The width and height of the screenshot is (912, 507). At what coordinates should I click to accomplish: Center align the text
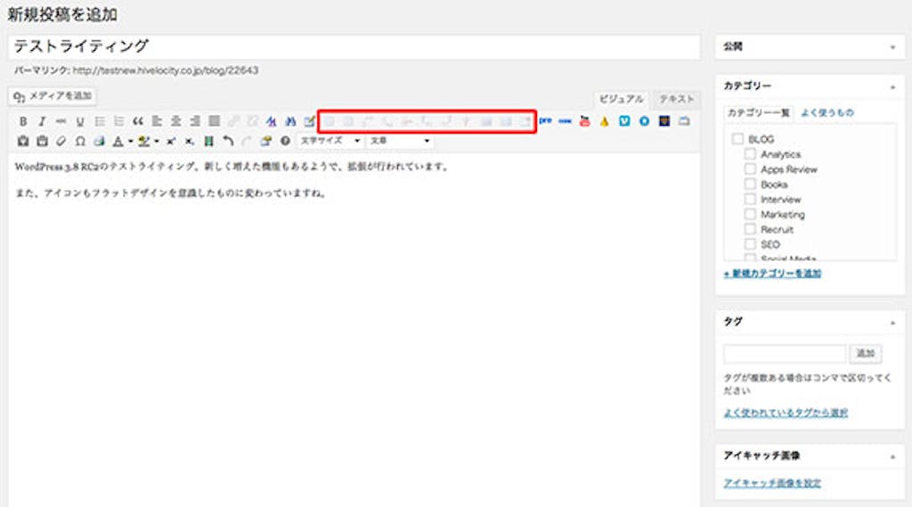(x=176, y=121)
